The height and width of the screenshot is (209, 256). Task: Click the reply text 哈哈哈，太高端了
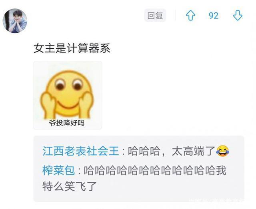pos(172,151)
